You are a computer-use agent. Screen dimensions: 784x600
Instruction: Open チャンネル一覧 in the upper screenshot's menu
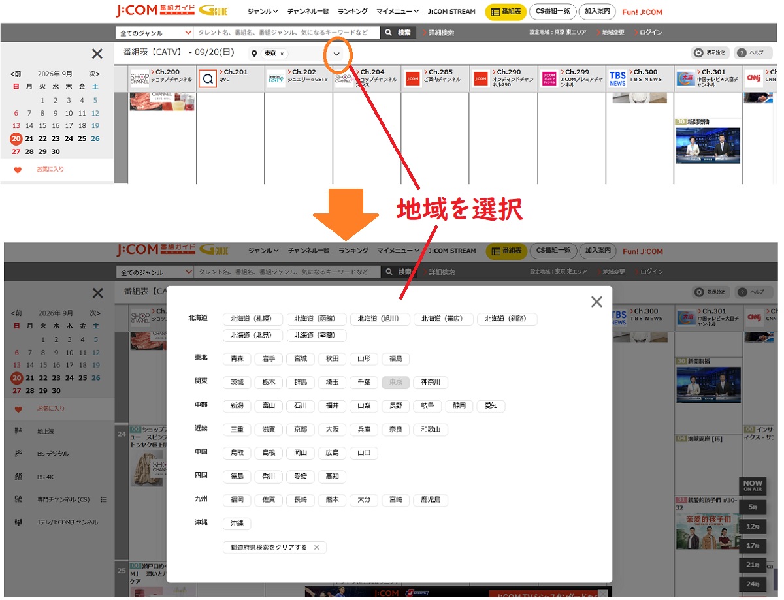(x=308, y=12)
